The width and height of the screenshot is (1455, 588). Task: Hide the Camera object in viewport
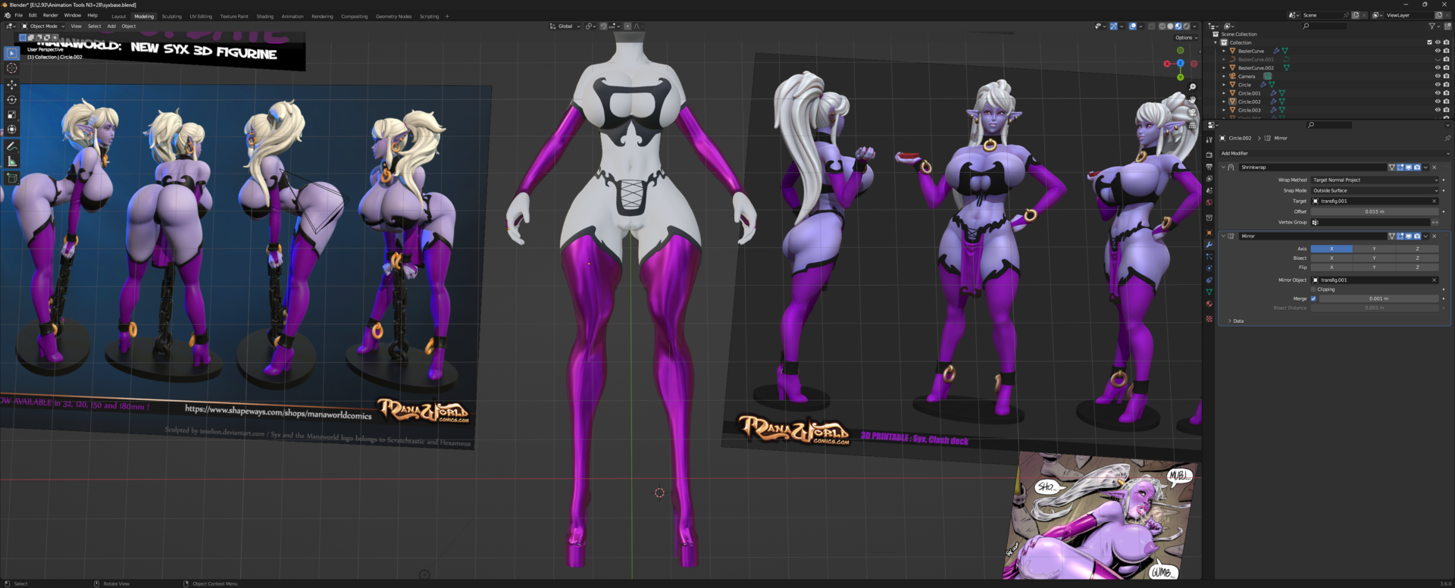coord(1438,77)
